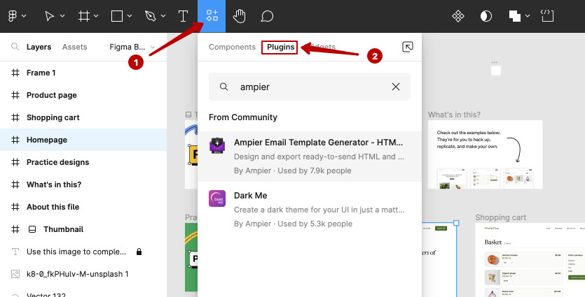Viewport: 585px width, 297px height.
Task: Expand the Pen tool options chevron
Action: click(163, 16)
